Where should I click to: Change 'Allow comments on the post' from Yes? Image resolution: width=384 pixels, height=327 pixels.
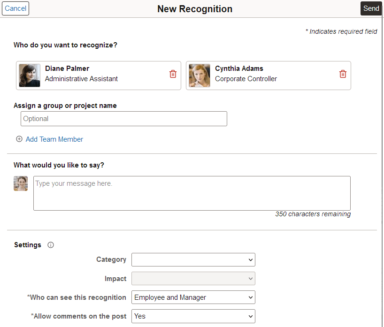193,316
